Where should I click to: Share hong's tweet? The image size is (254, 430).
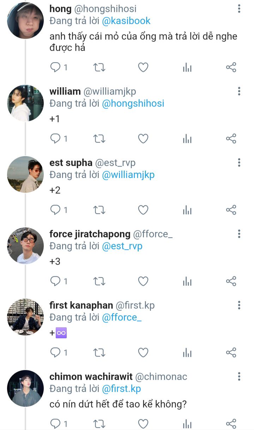pos(231,67)
